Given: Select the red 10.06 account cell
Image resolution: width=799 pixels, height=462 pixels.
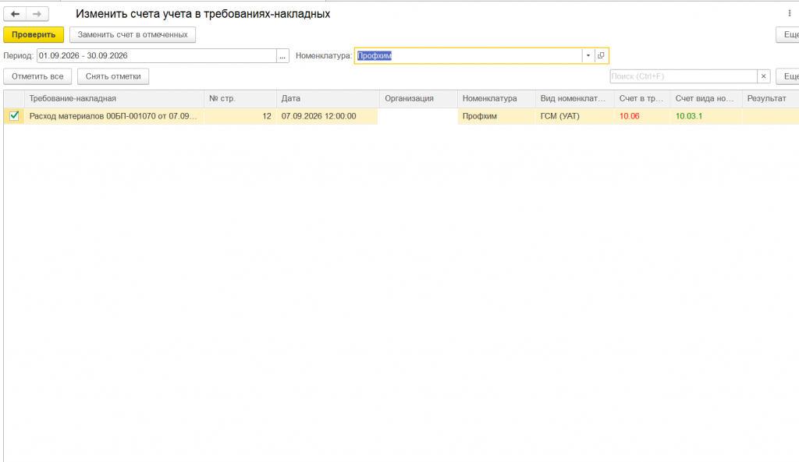Looking at the screenshot, I should [642, 116].
